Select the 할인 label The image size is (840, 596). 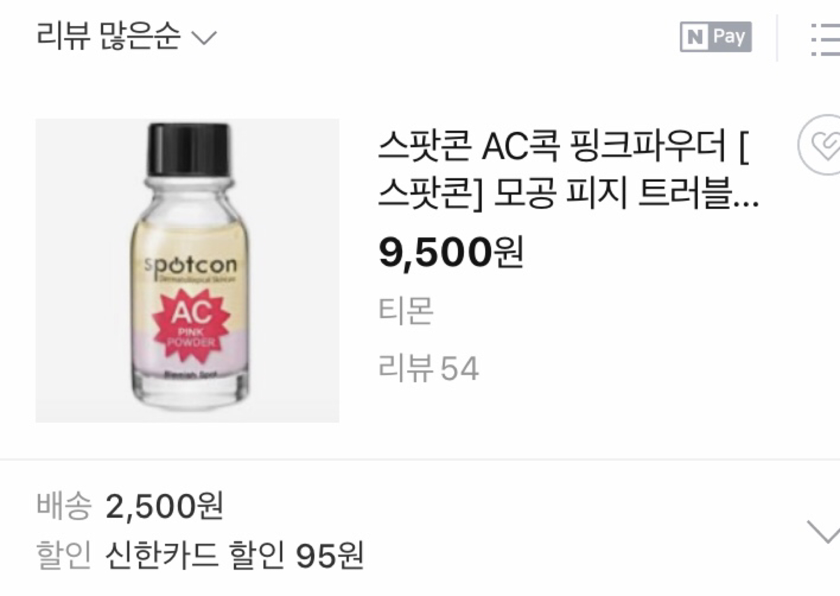(x=64, y=555)
